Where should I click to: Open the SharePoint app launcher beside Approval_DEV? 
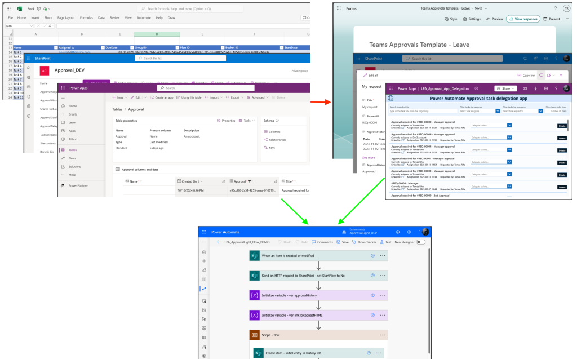[x=29, y=58]
